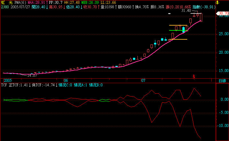Click stock code 2380
The width and height of the screenshot is (229, 141).
5,7
